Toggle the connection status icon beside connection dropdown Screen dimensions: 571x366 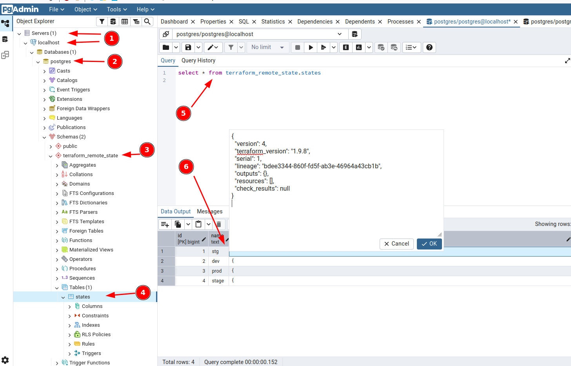click(x=166, y=34)
